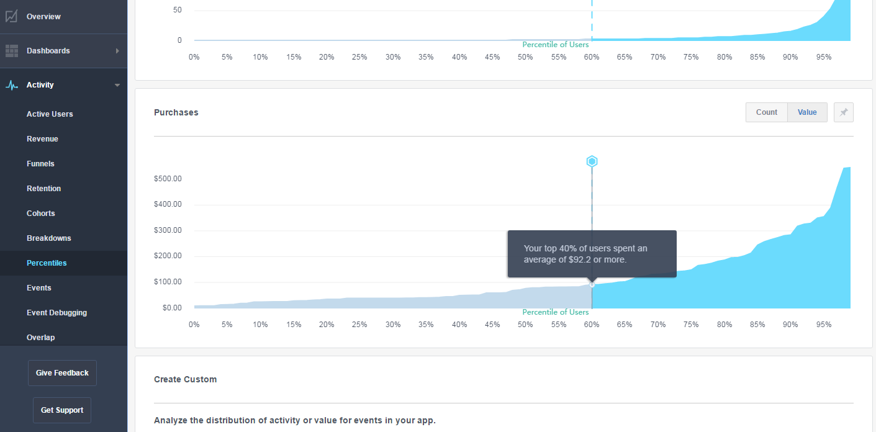The height and width of the screenshot is (432, 876).
Task: Pin the Purchases chart with pushpin icon
Action: click(x=844, y=112)
